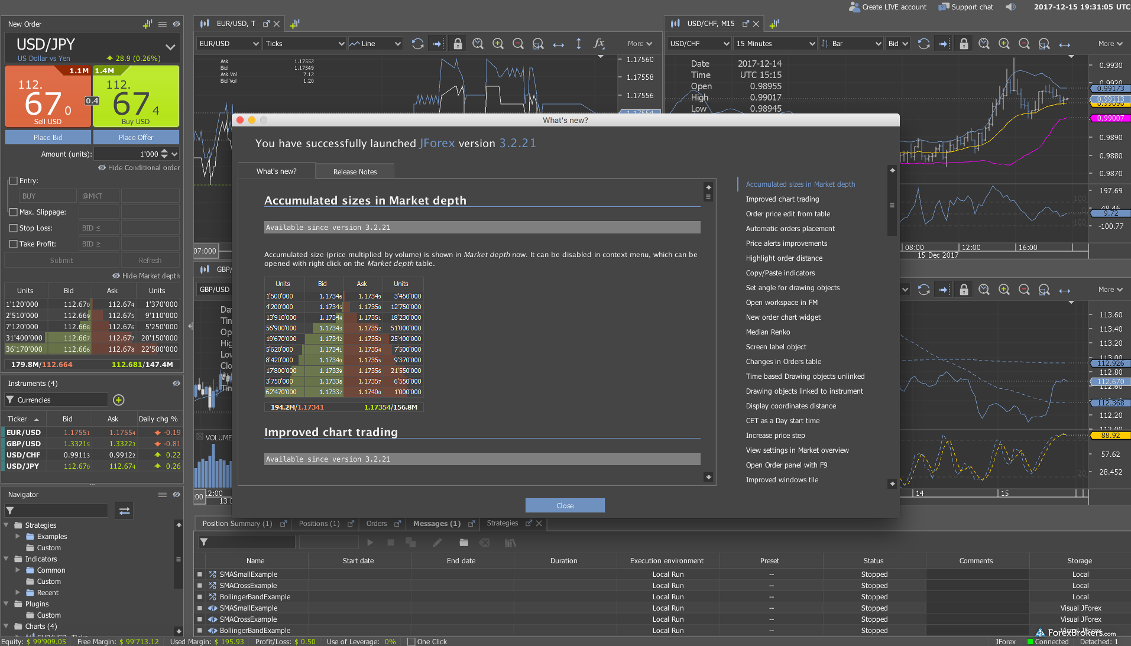Click the Place Offer button

[x=136, y=138]
